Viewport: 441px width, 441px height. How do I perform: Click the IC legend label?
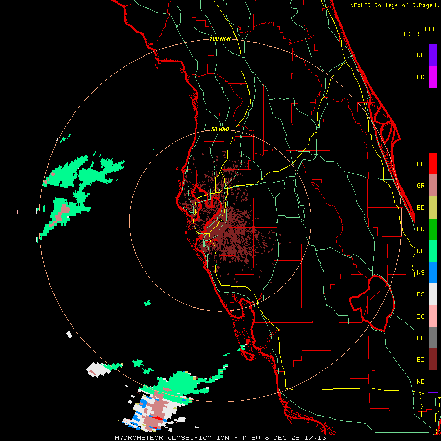coord(421,317)
